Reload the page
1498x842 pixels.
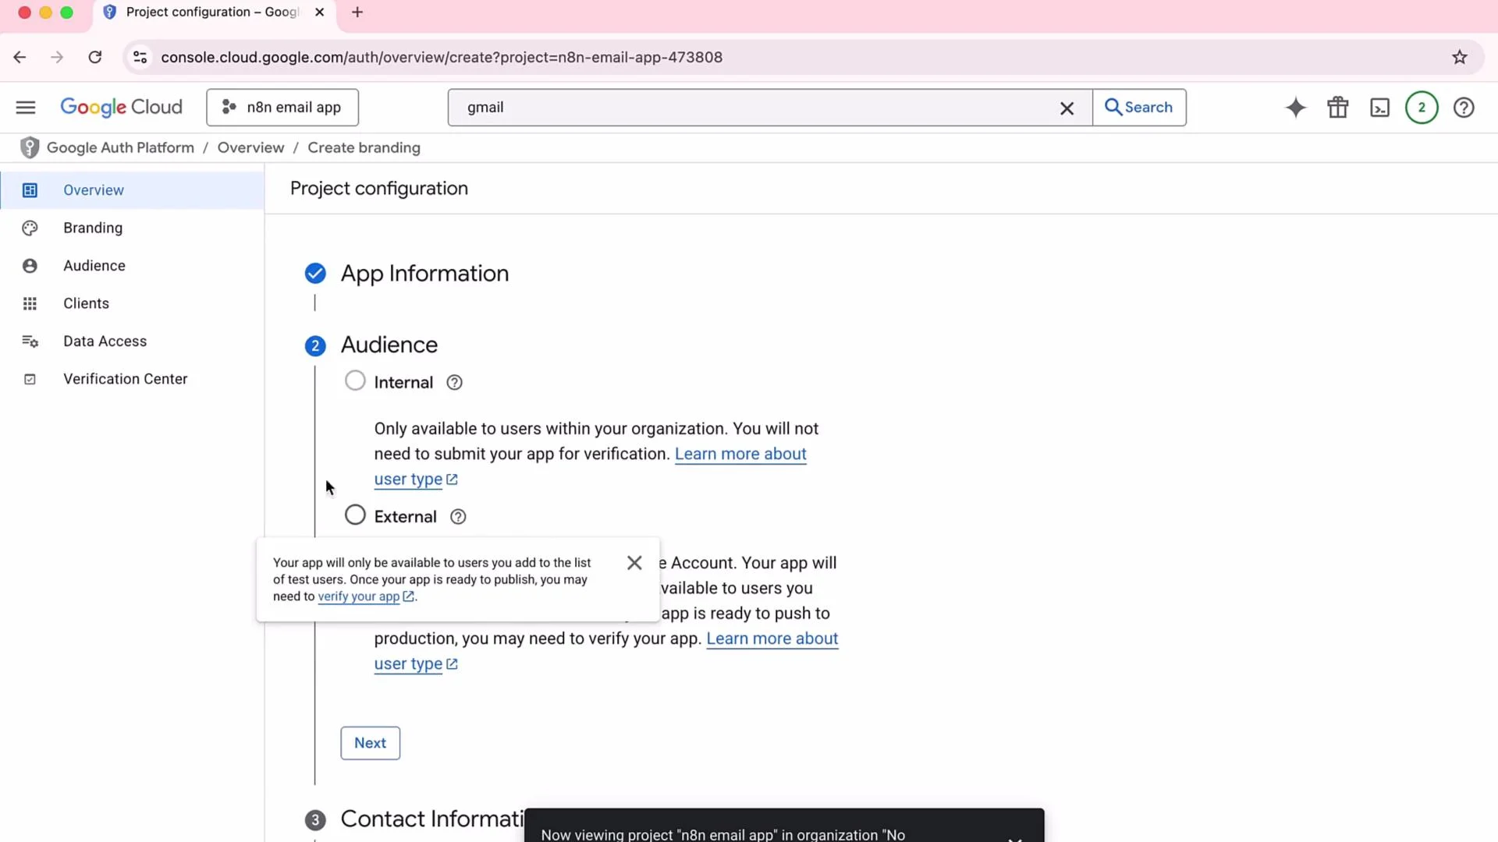pos(95,57)
